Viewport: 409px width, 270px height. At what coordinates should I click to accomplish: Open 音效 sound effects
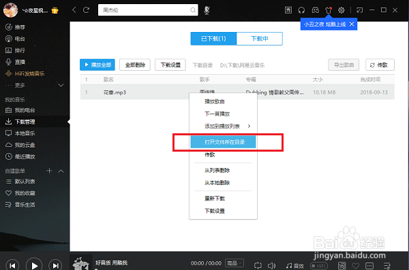coord(295,266)
